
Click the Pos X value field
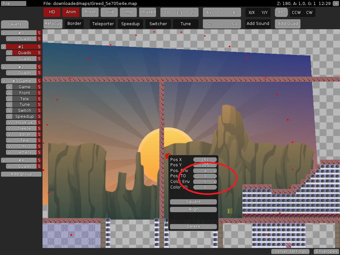pyautogui.click(x=205, y=160)
